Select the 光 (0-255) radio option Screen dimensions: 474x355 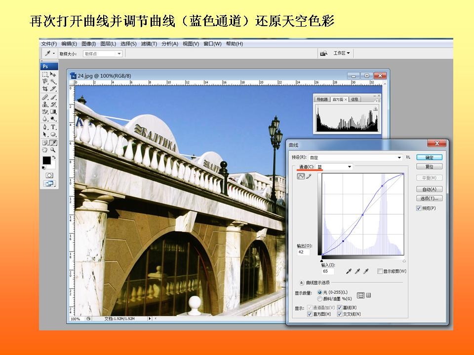click(x=320, y=292)
